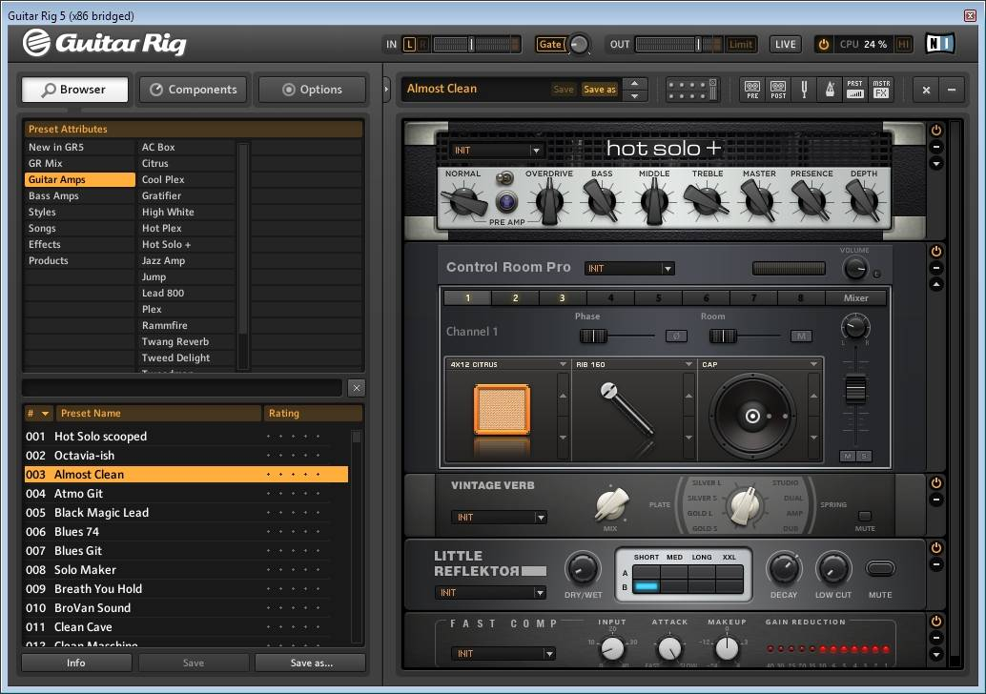Toggle the Hot Solo + amp power

(935, 131)
